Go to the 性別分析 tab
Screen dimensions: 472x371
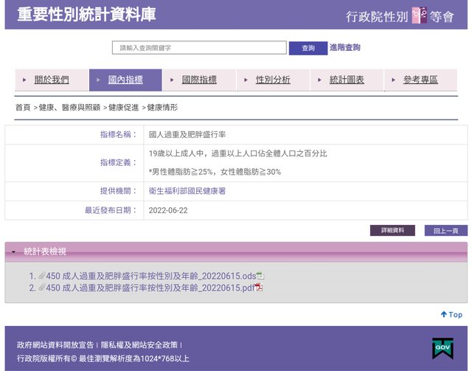[x=273, y=80]
